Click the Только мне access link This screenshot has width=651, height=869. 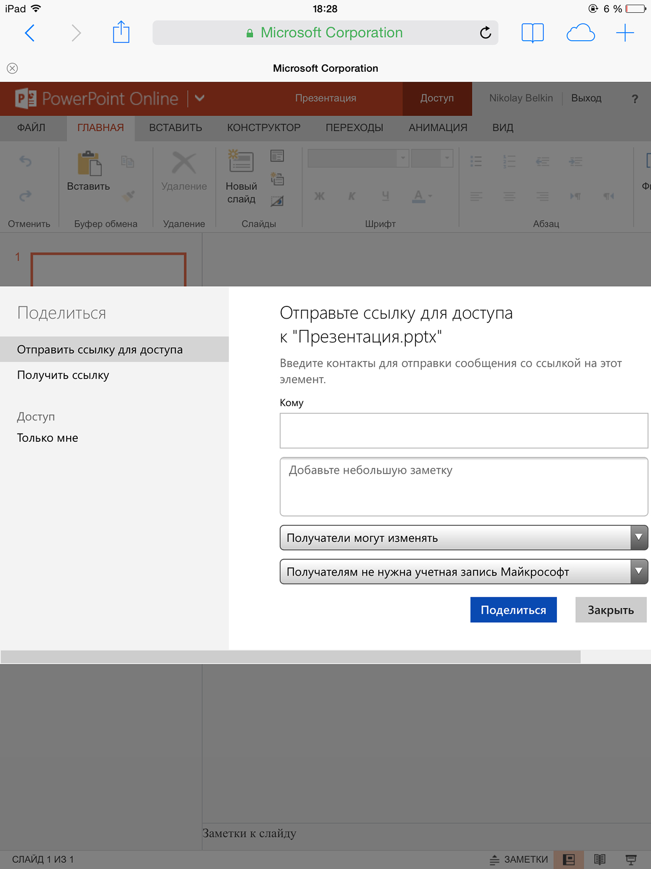47,438
